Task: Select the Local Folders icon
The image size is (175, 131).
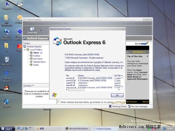Action: point(28,50)
